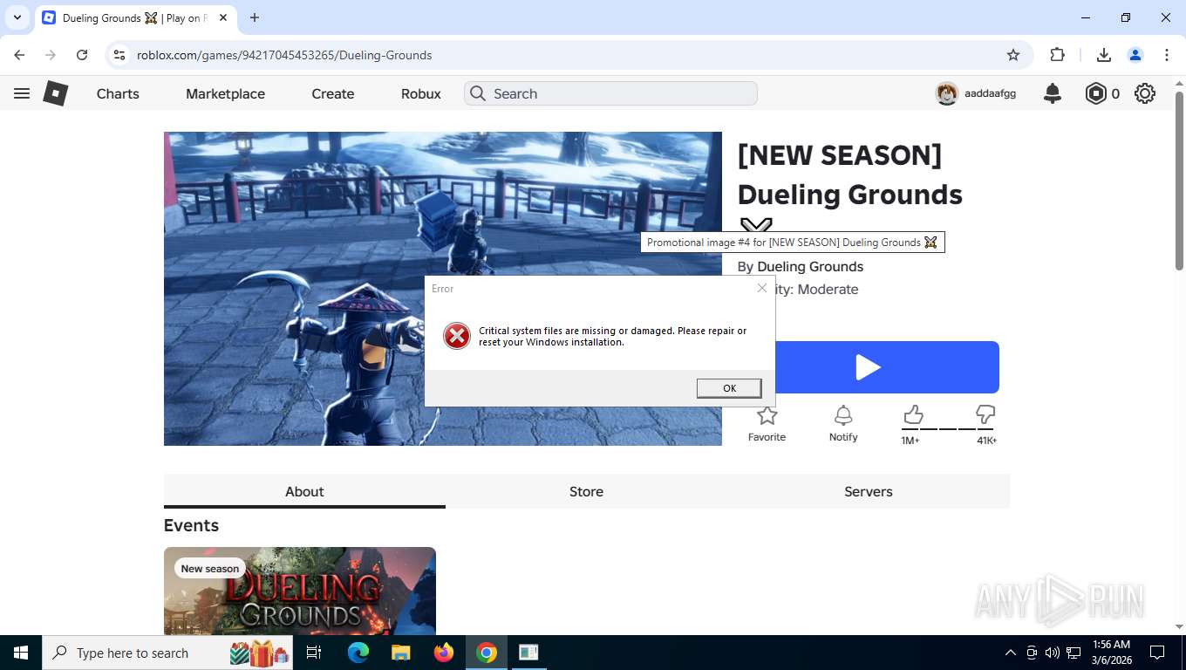Click the game title text Dueling Grounds
This screenshot has width=1186, height=670.
point(850,194)
